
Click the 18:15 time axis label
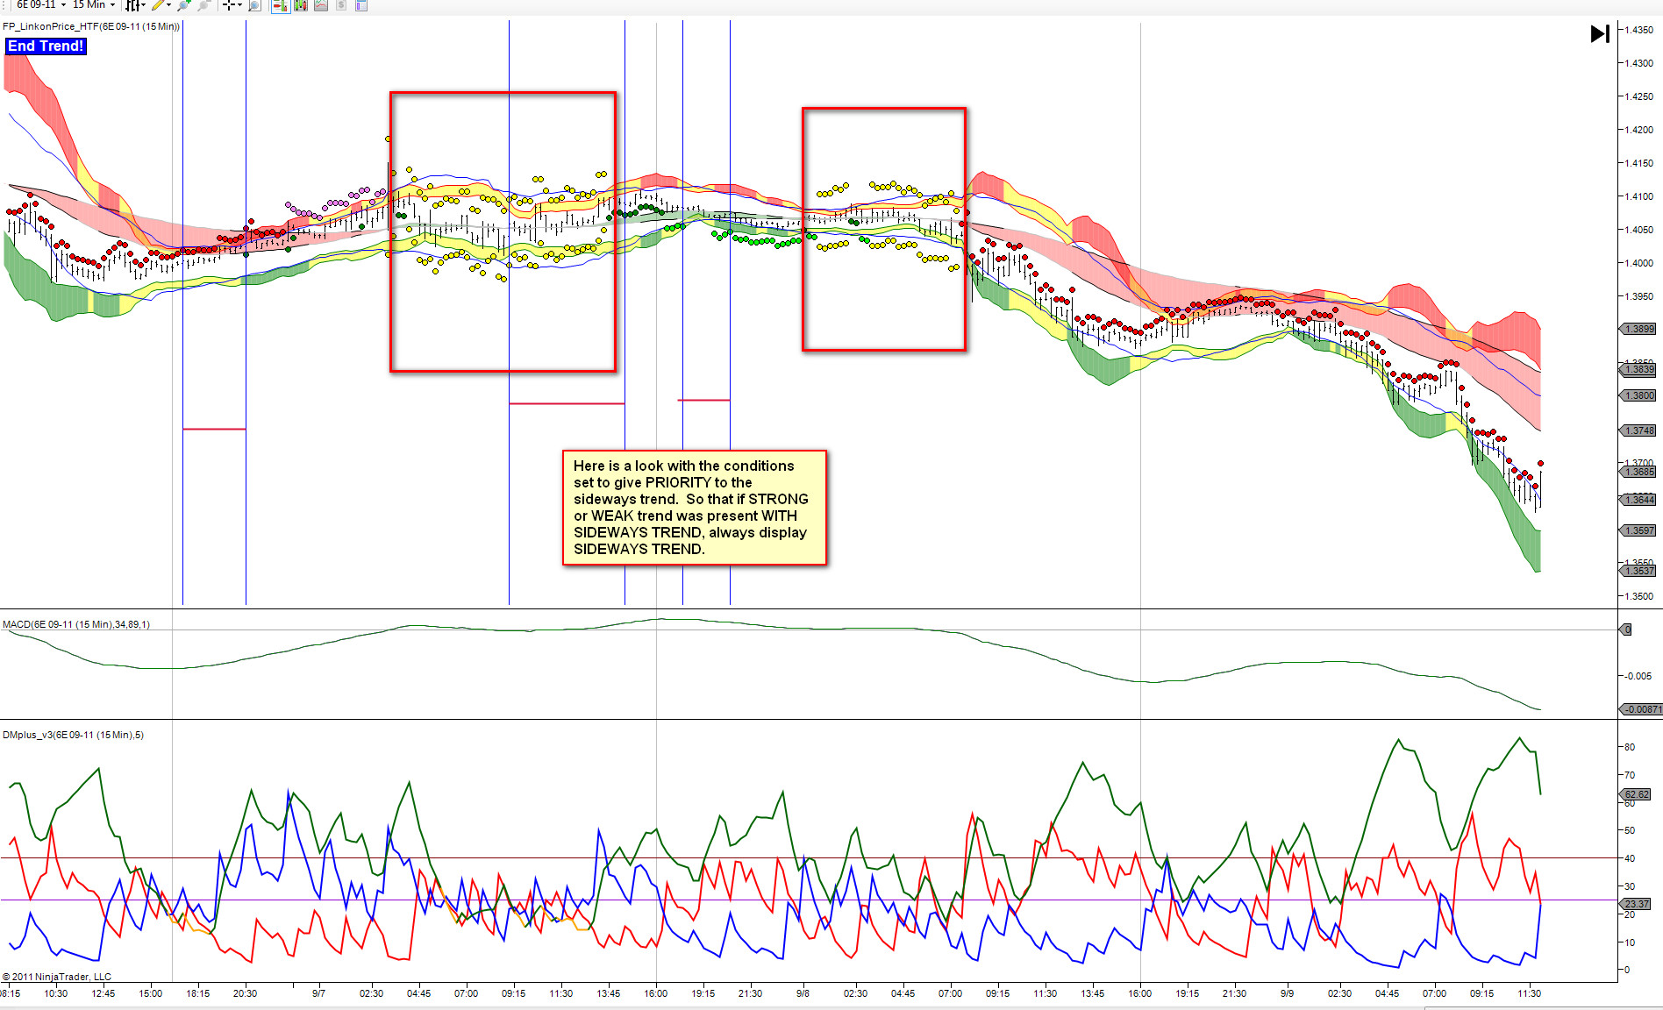pos(198,993)
